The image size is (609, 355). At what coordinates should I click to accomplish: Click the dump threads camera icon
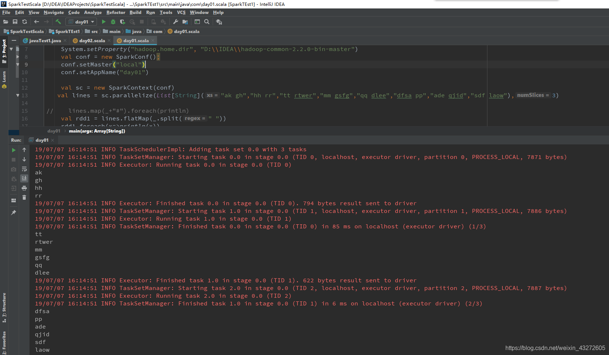click(14, 169)
